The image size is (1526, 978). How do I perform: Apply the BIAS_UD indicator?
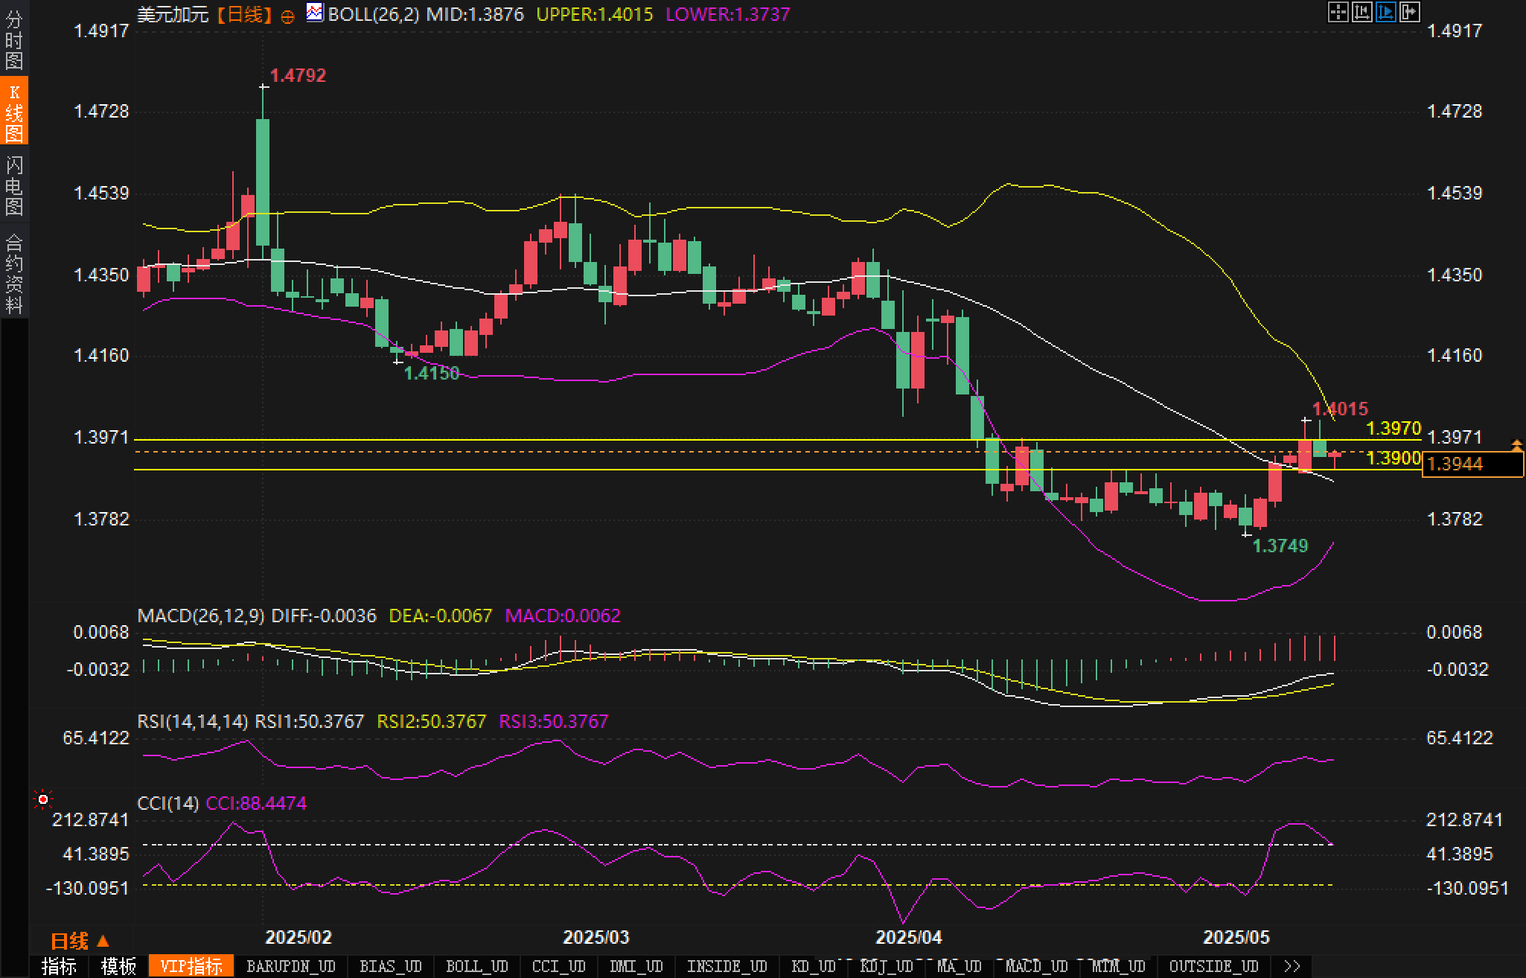(x=391, y=966)
